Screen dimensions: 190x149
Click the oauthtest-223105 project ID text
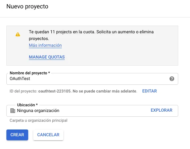pyautogui.click(x=54, y=91)
